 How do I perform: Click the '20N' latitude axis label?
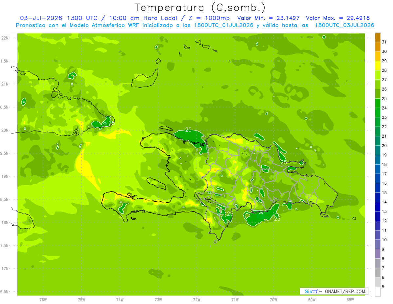pyautogui.click(x=6, y=130)
